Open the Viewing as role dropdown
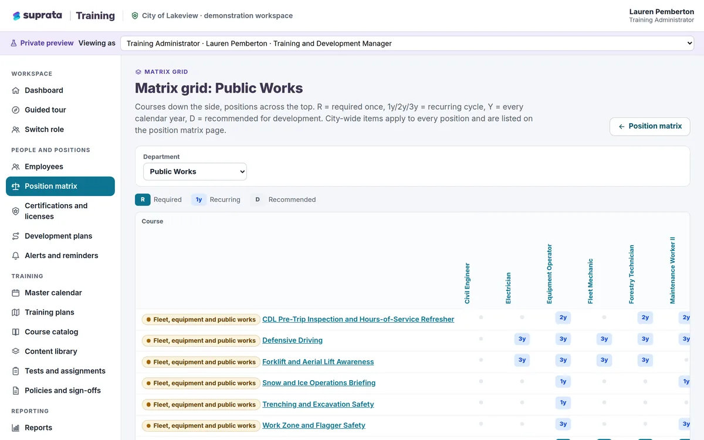Image resolution: width=704 pixels, height=440 pixels. pos(407,43)
